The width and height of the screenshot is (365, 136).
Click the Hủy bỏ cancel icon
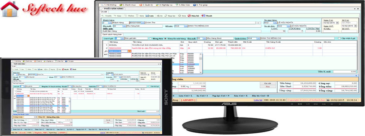189,16
